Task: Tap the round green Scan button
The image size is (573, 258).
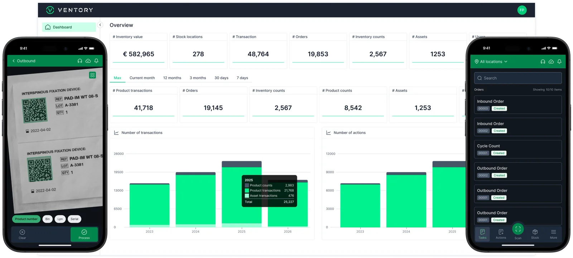Action: (x=518, y=229)
